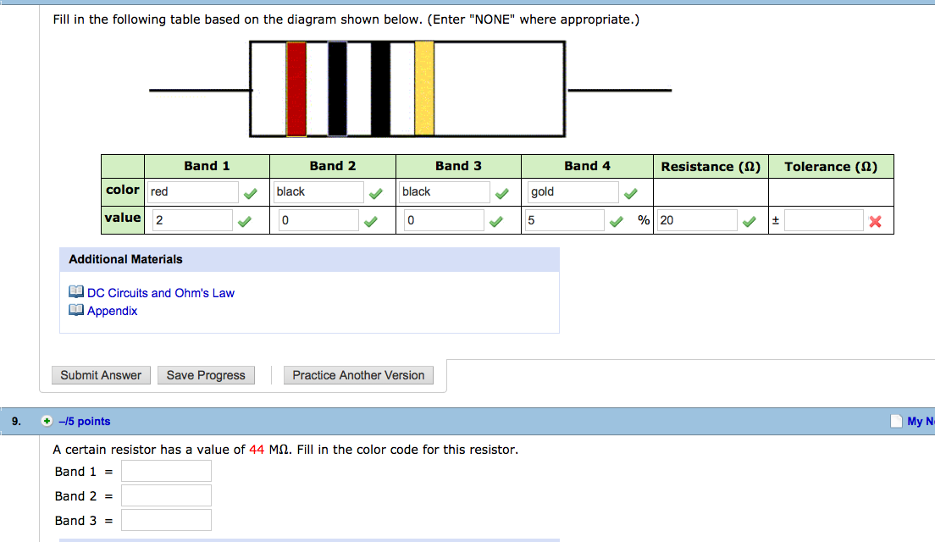The width and height of the screenshot is (935, 542).
Task: Click the green checkmark beside the black Band 2 entry
Action: pos(376,191)
